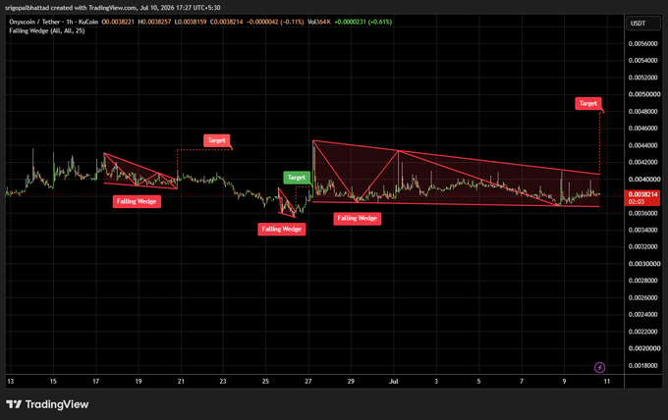Viewport: 668px width, 420px height.
Task: Click date 27 on the time axis
Action: point(308,382)
